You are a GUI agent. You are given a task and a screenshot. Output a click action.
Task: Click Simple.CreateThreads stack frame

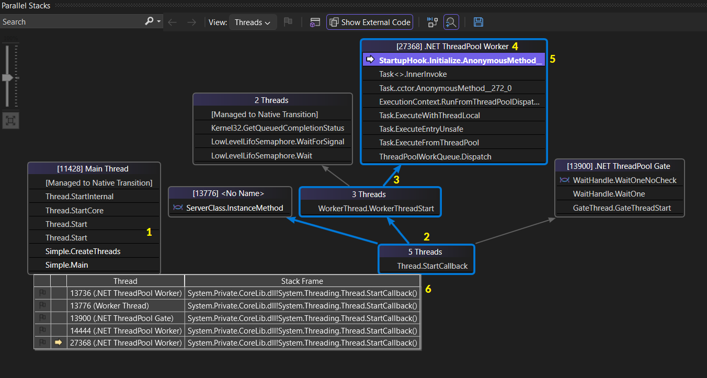point(83,251)
